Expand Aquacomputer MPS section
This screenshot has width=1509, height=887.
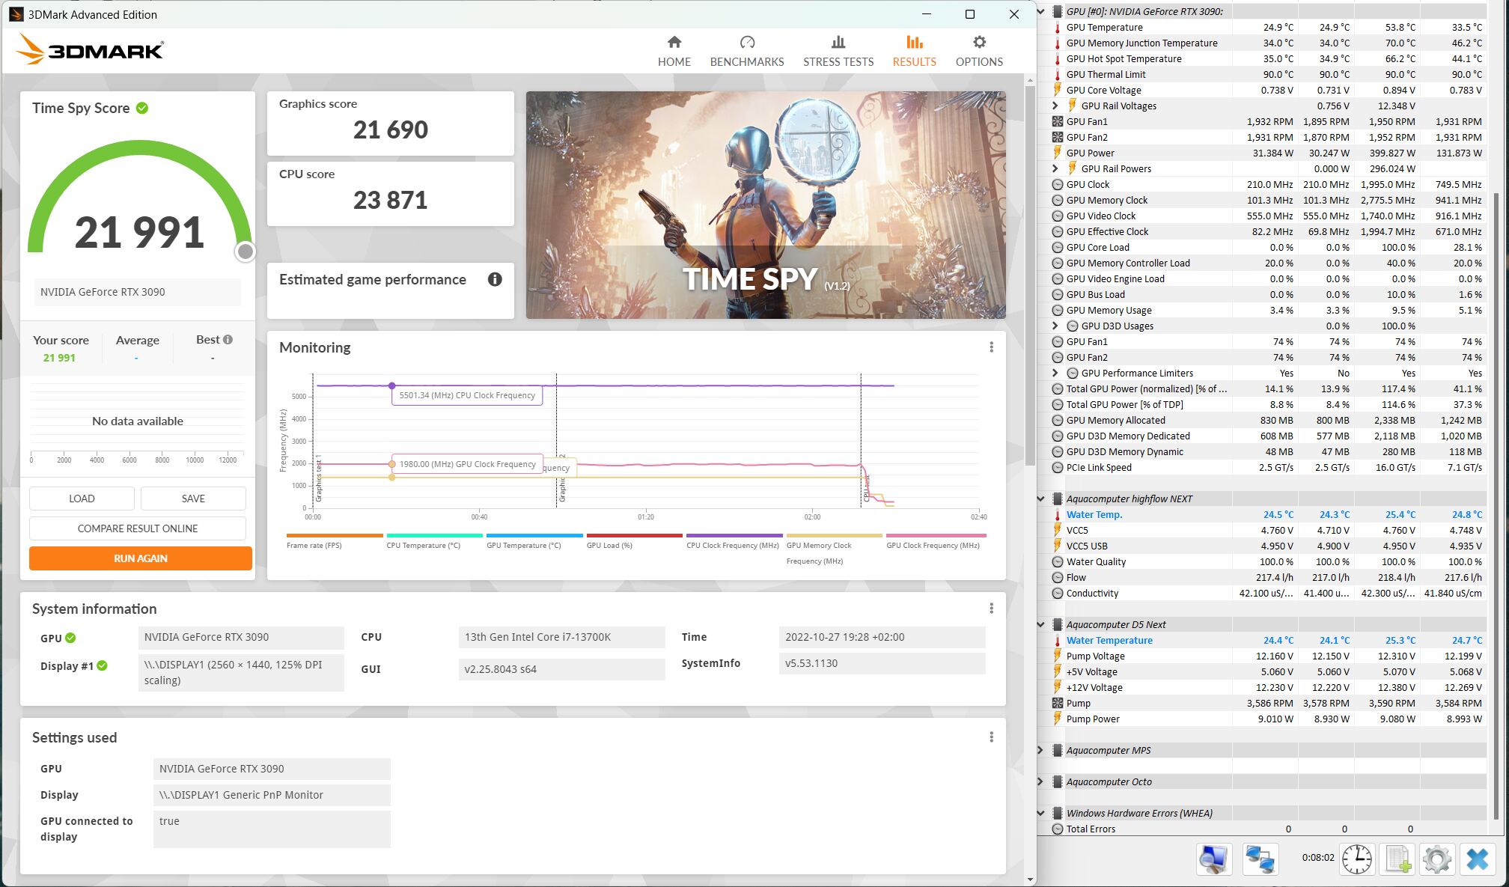(1040, 750)
